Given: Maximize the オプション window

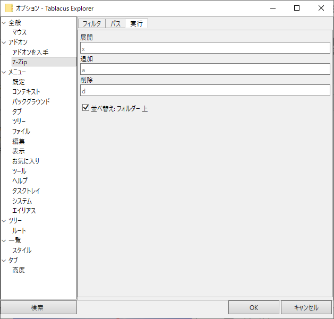Looking at the screenshot, I should (x=297, y=8).
